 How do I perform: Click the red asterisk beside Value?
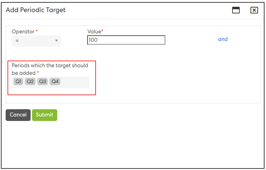click(x=102, y=31)
